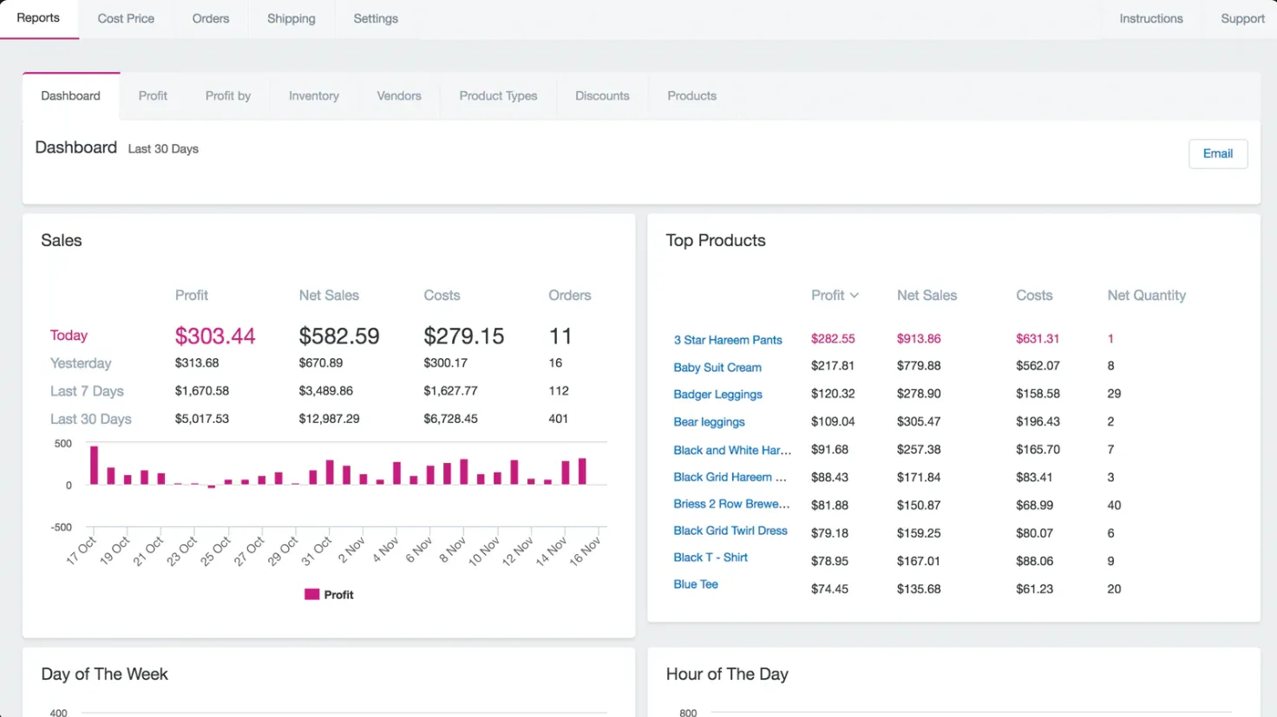Open the Black T - Shirt product
Screen dimensions: 1277x717
coord(711,557)
